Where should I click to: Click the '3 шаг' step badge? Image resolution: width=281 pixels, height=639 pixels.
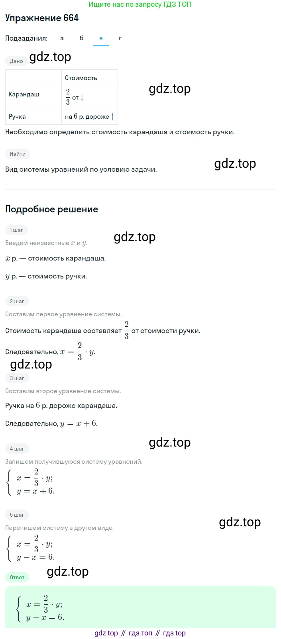pyautogui.click(x=17, y=378)
